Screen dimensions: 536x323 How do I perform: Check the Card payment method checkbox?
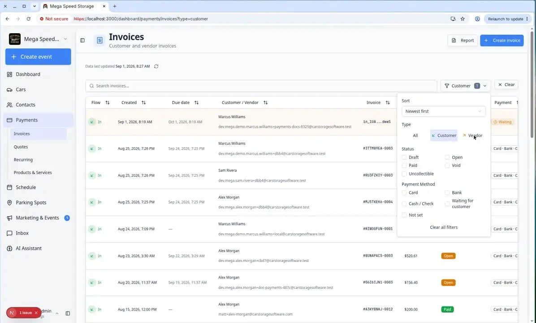click(404, 192)
